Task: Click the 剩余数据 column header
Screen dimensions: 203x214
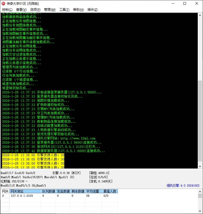Action: pyautogui.click(x=78, y=191)
